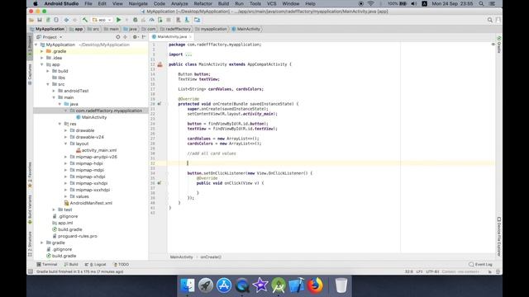Image resolution: width=529 pixels, height=297 pixels.
Task: Open the Refactor menu
Action: [203, 3]
